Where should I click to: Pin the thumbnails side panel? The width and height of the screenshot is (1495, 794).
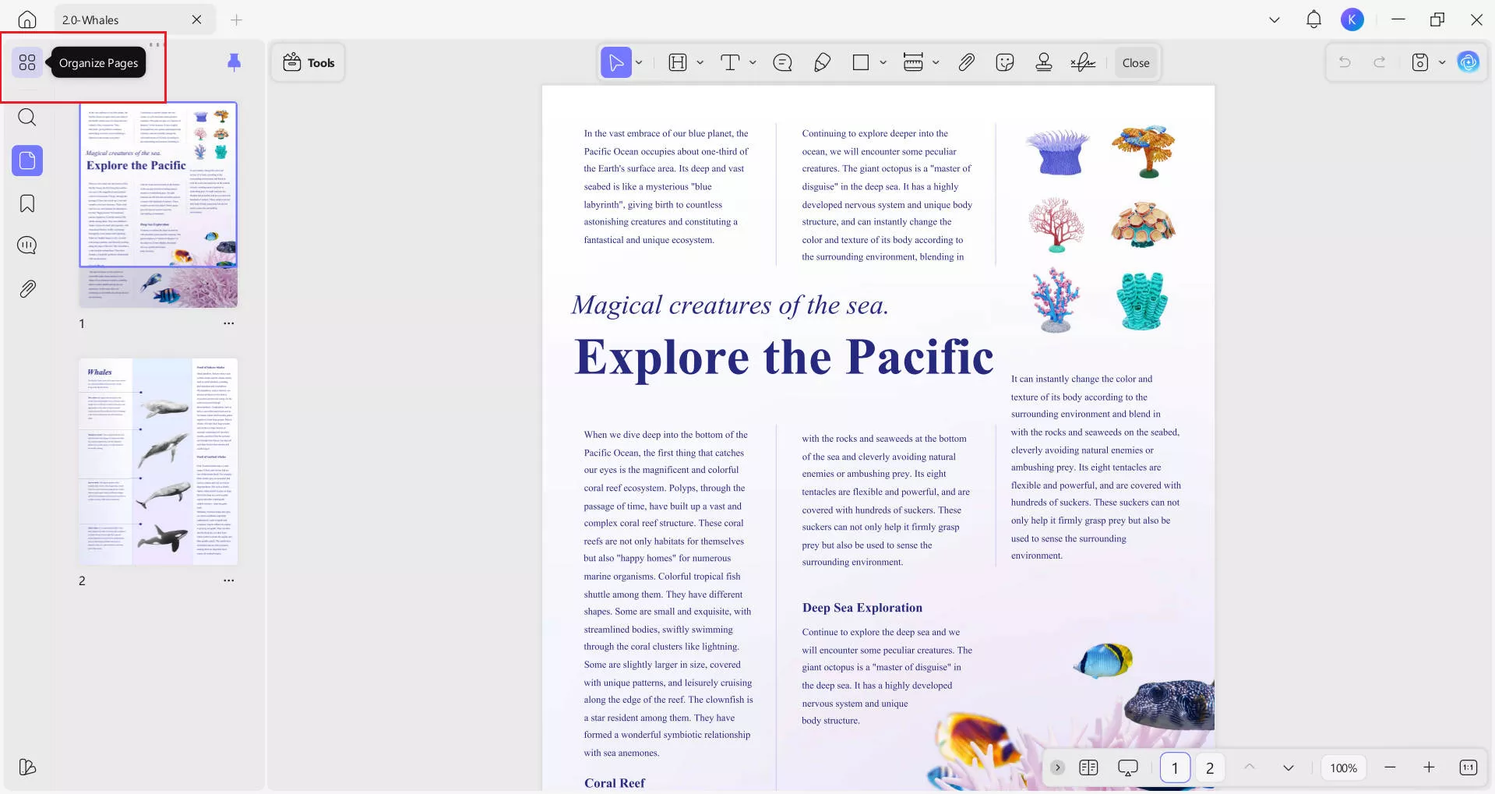[234, 62]
